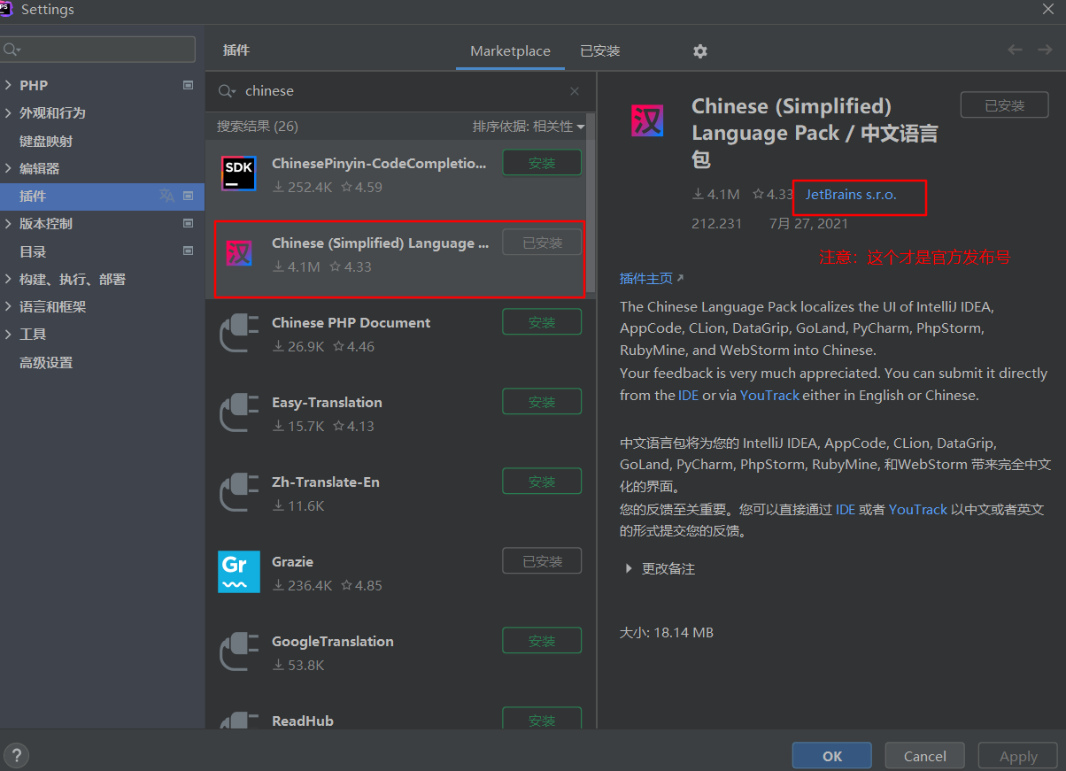This screenshot has height=771, width=1066.
Task: Click the GoogleTranslation plug icon
Action: 239,652
